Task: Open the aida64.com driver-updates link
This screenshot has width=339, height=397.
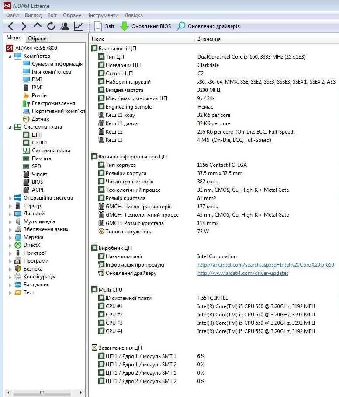Action: [x=243, y=273]
